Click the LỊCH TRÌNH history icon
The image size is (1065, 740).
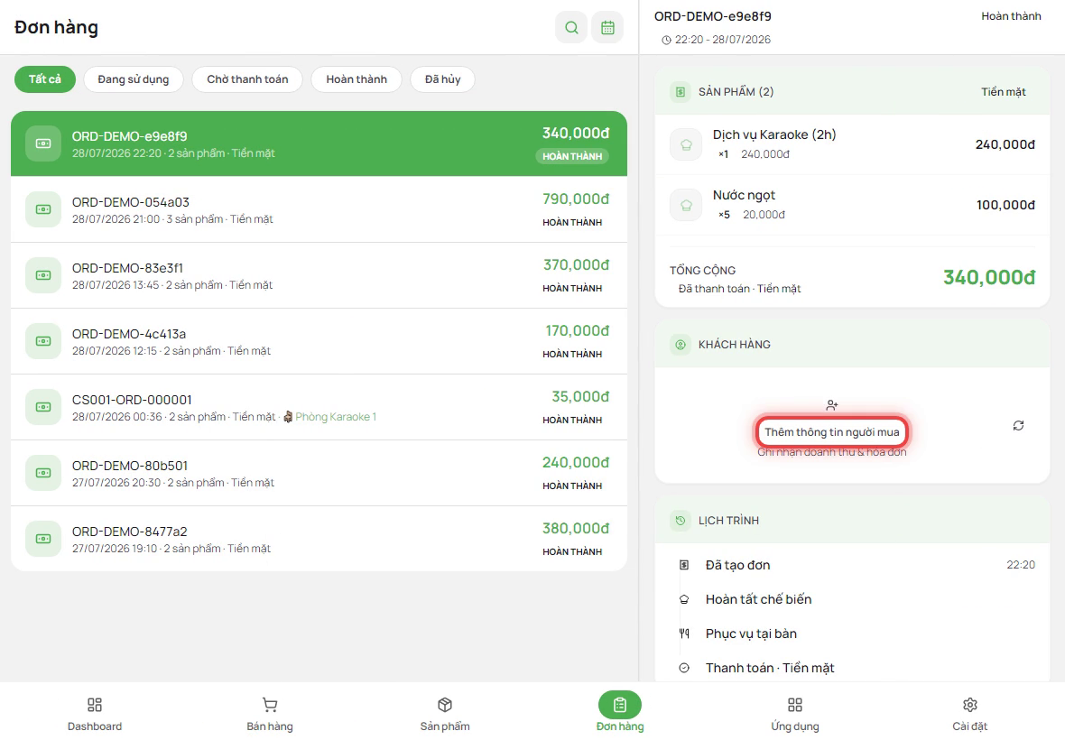coord(680,520)
